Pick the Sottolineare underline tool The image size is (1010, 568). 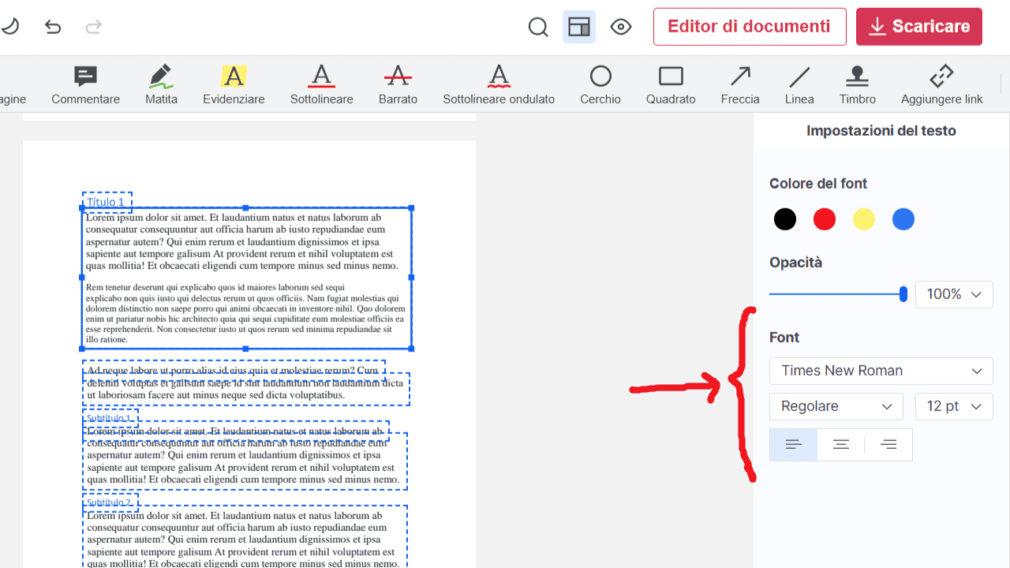[321, 85]
